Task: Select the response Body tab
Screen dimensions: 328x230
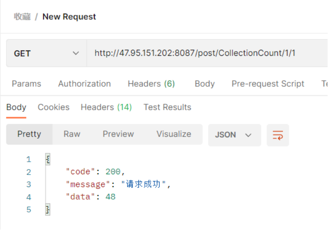Action: (16, 107)
